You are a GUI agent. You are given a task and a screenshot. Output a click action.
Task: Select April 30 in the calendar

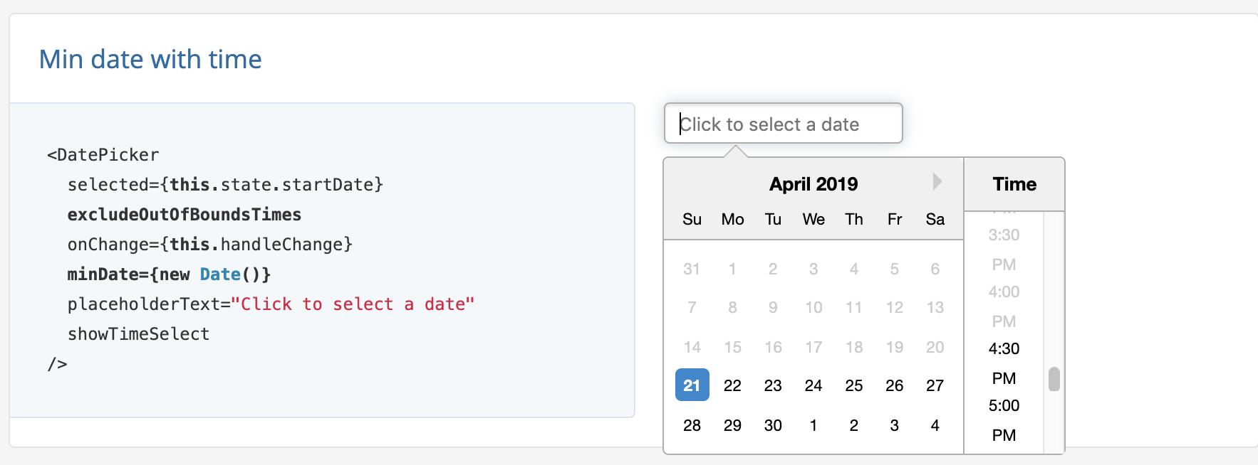click(773, 424)
